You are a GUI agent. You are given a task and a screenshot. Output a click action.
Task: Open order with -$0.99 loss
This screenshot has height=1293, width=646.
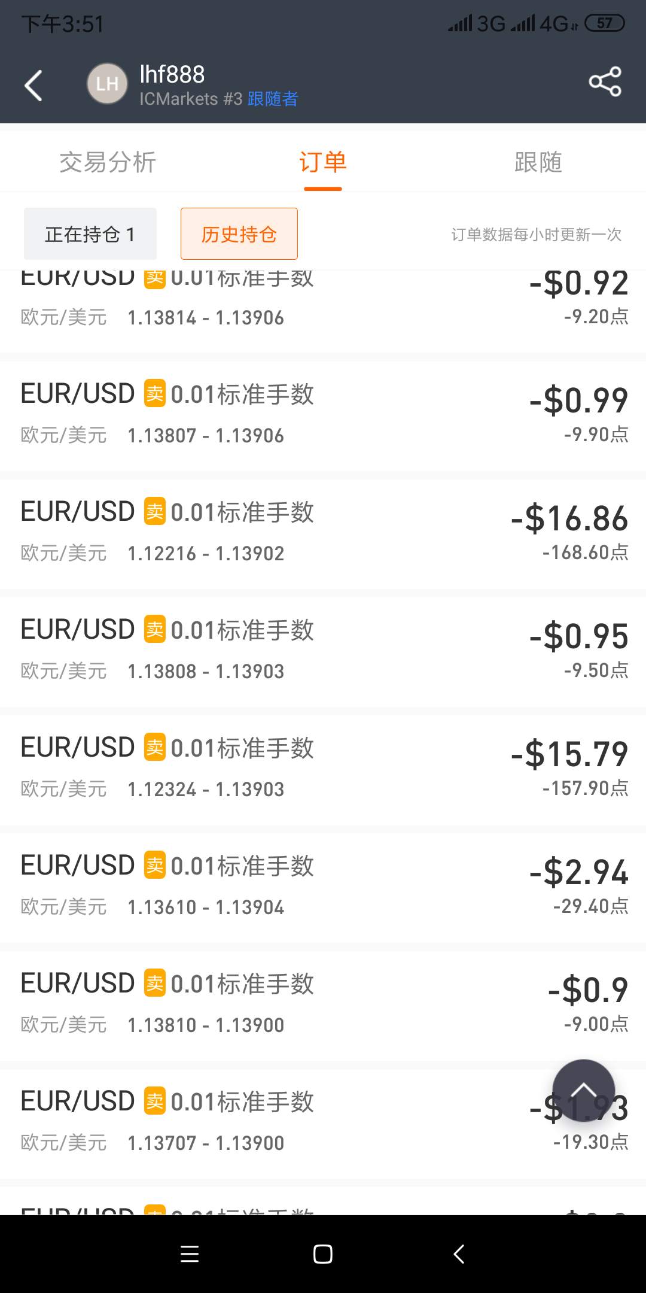(x=323, y=414)
